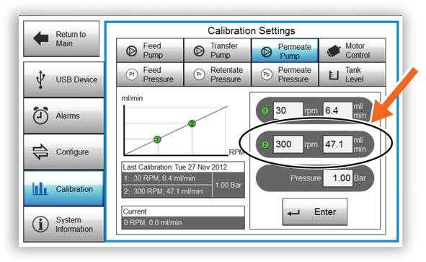Open System Information info icon
This screenshot has height=262, width=426.
point(40,224)
